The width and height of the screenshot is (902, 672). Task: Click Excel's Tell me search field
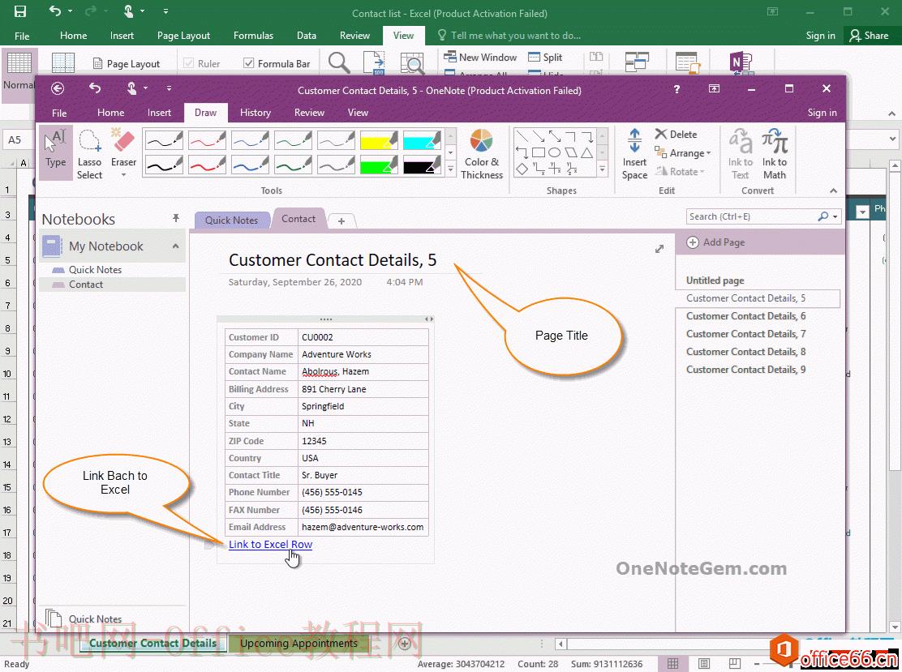tap(515, 36)
